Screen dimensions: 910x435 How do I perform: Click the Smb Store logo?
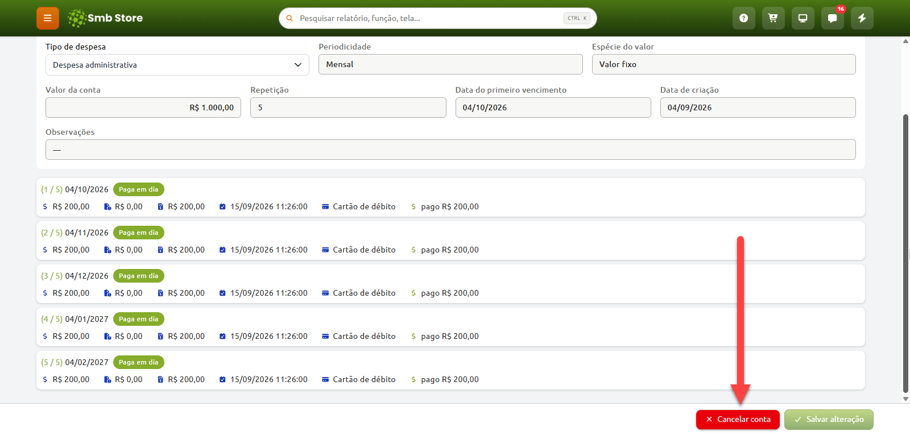[105, 18]
